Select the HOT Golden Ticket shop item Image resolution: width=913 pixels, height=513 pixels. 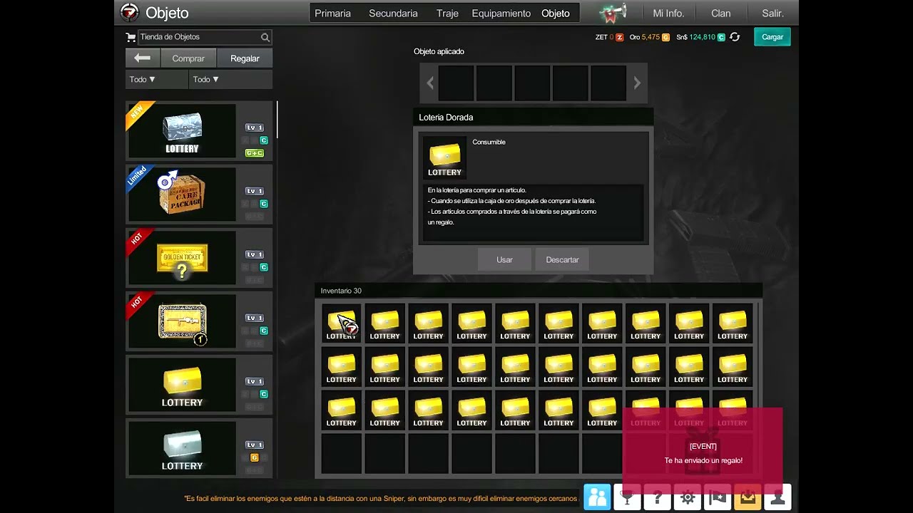(199, 258)
